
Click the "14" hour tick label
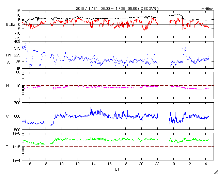[94, 164]
